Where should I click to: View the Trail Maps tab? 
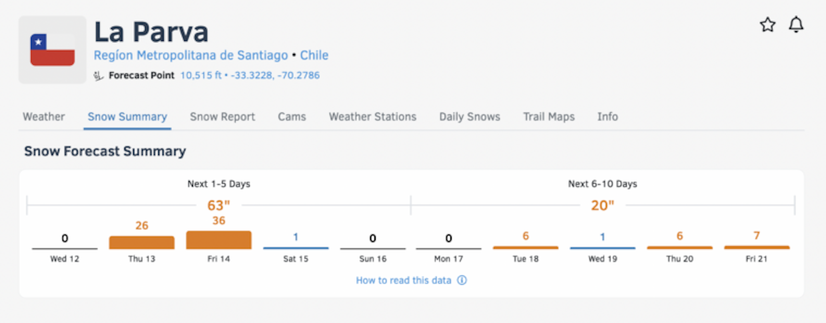pyautogui.click(x=549, y=117)
